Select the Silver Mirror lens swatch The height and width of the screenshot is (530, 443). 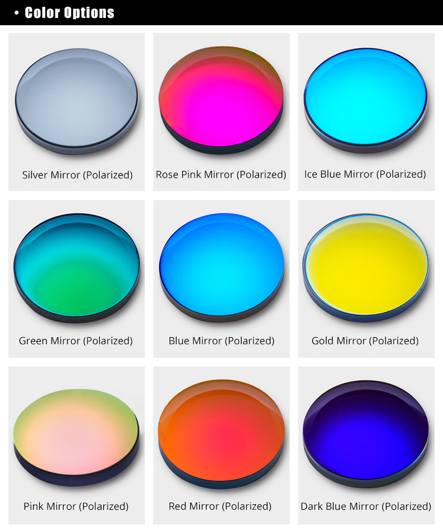(x=77, y=102)
